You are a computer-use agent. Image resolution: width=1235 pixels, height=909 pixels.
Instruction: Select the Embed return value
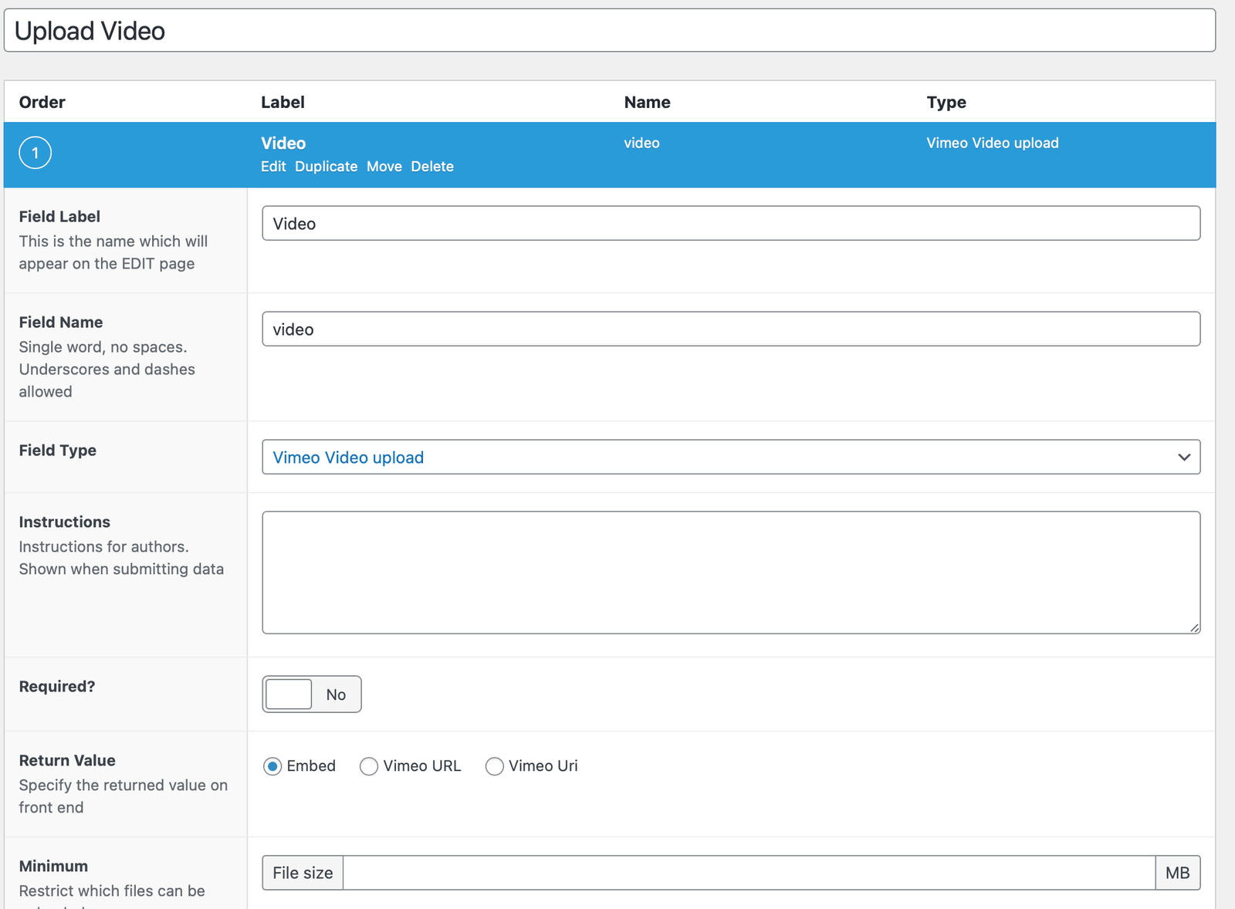[x=272, y=766]
